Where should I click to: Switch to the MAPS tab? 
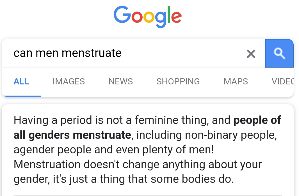click(x=236, y=82)
